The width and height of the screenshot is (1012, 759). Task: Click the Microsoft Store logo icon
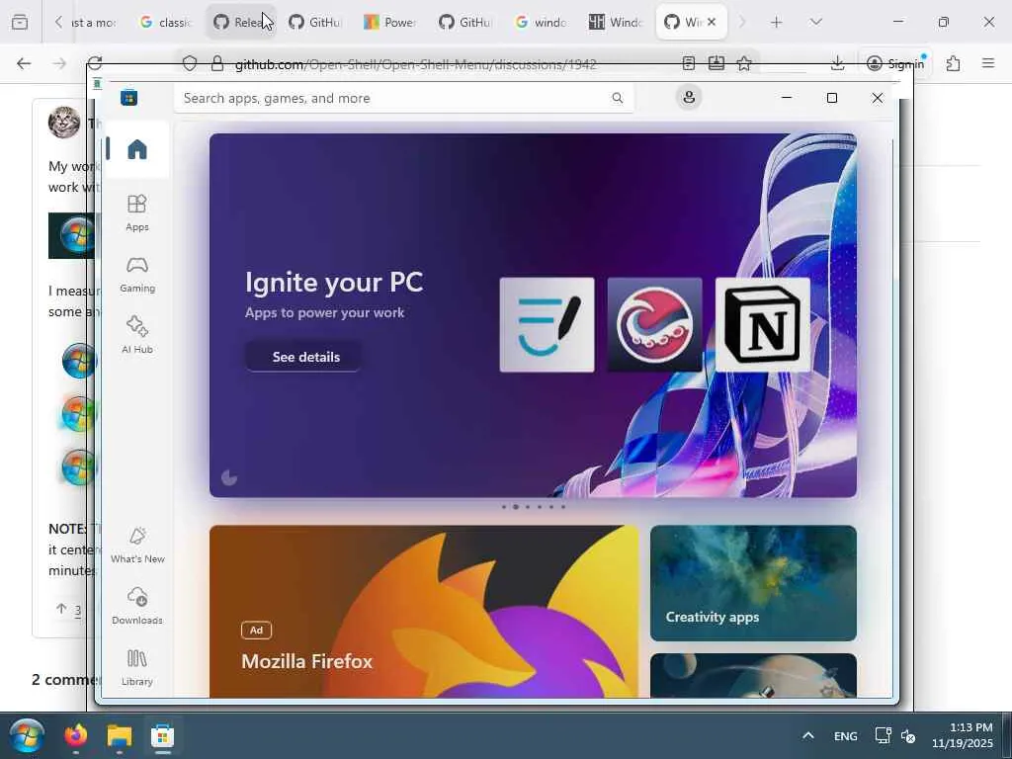click(x=129, y=98)
